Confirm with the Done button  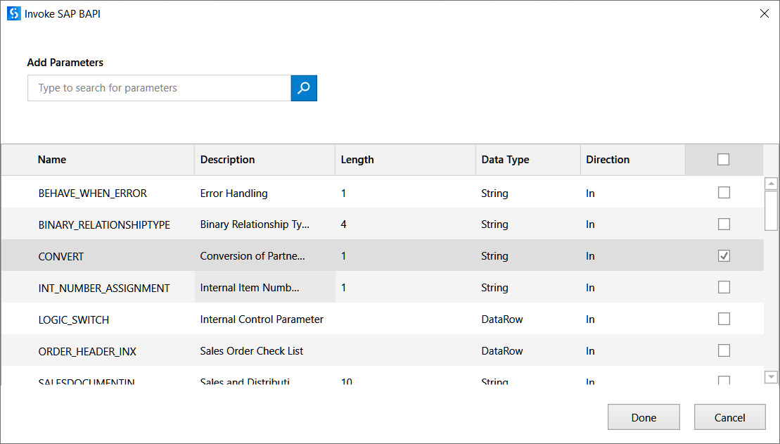[x=644, y=417]
